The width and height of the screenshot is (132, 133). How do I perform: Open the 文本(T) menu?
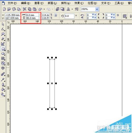coord(106,3)
